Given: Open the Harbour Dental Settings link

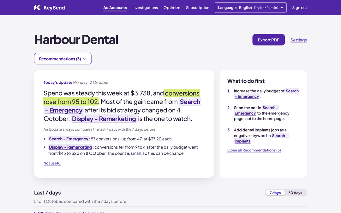Looking at the screenshot, I should [x=299, y=40].
